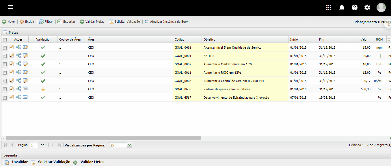Click validation icon in GOAL_0638 actions
This screenshot has width=391, height=166.
tap(25, 89)
